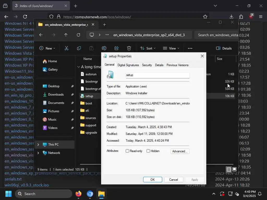Collapse the 'A long time ago' group
This screenshot has height=200, width=267.
[x=78, y=67]
